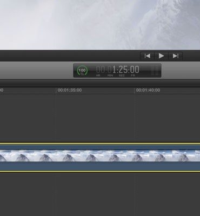Click the clip's blue audio waveform area
The image size is (200, 216).
[100, 166]
